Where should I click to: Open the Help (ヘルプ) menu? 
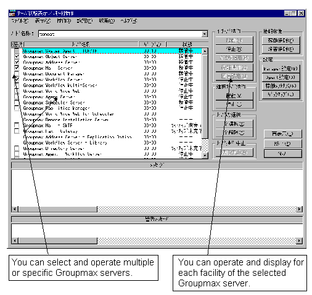129,21
